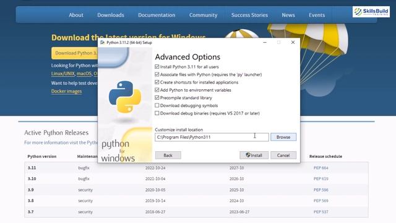
Task: Open the Docker images link
Action: pos(66,91)
